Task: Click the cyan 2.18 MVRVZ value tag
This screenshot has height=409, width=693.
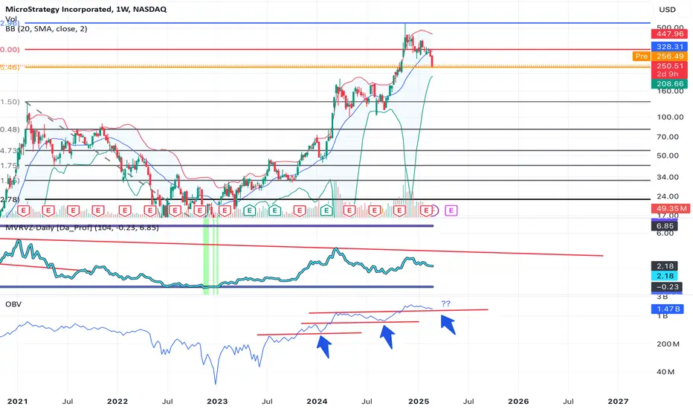Action: 665,276
